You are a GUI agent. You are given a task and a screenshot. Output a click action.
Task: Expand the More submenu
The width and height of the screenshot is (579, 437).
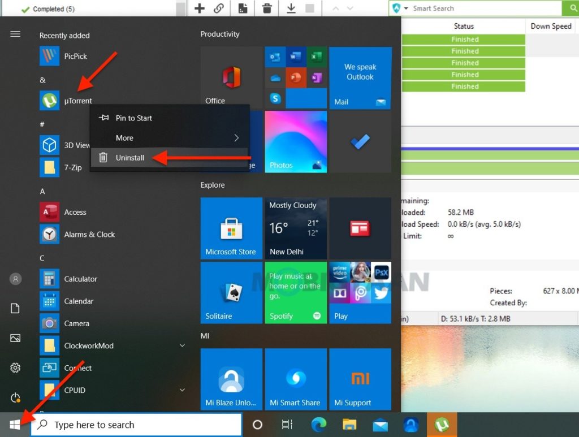coord(170,138)
